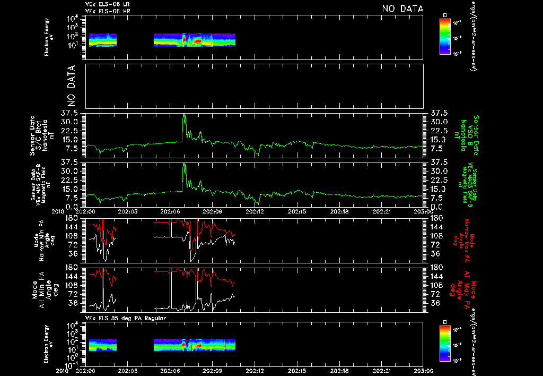Click '202:09' on the bottom spectrogram time axis
Image resolution: width=543 pixels, height=376 pixels.
tap(212, 371)
